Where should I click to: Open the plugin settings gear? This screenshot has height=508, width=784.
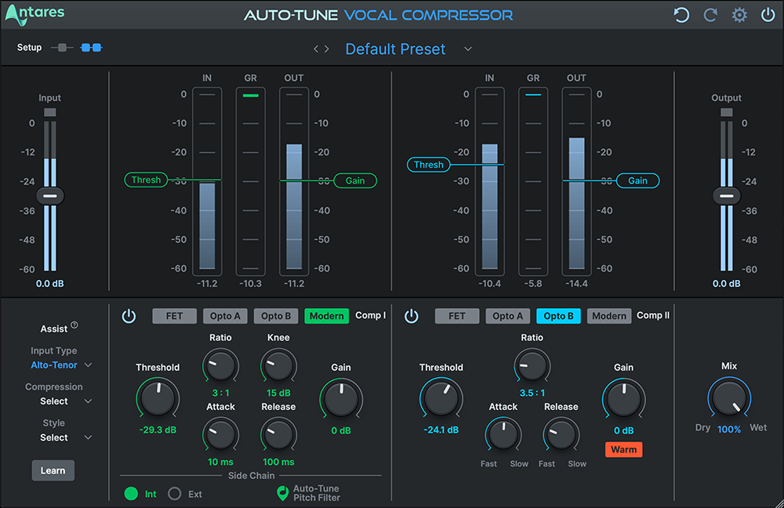738,15
